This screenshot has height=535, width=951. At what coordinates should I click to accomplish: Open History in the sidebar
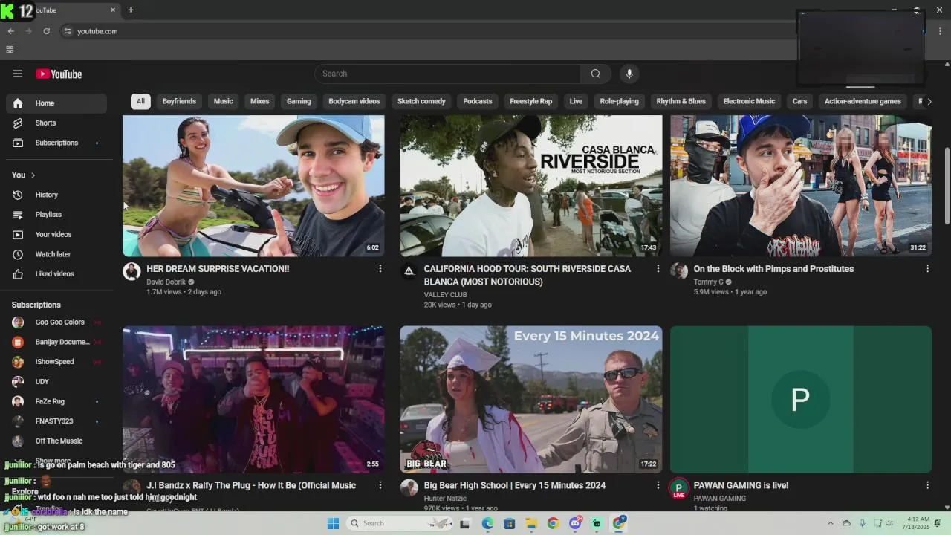click(x=56, y=195)
